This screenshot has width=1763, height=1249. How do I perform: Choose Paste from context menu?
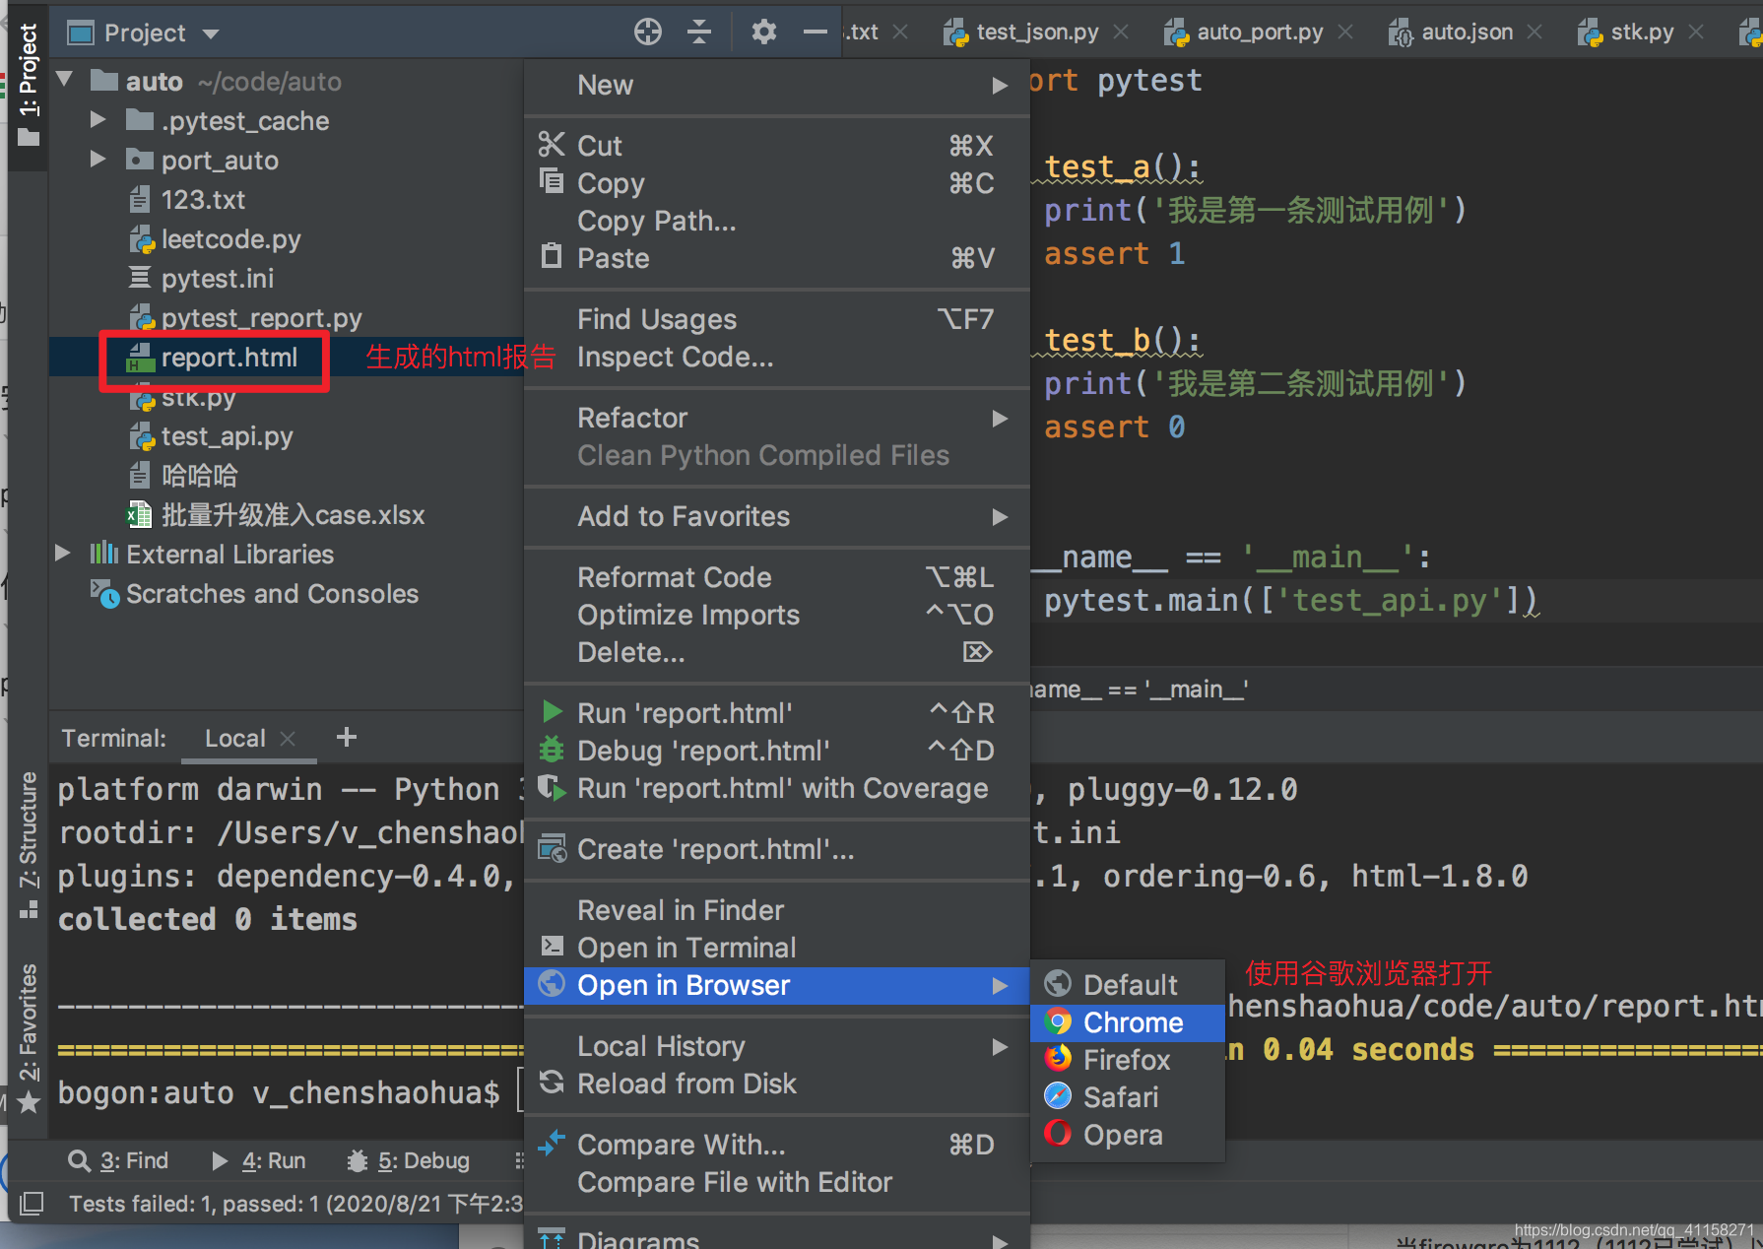[x=777, y=258]
